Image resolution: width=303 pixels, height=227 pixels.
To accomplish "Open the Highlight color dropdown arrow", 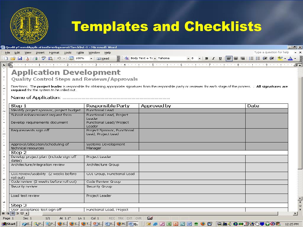I will pos(285,59).
